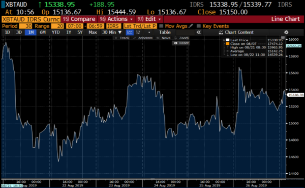Activate the Track crosshair tool

click(x=122, y=38)
